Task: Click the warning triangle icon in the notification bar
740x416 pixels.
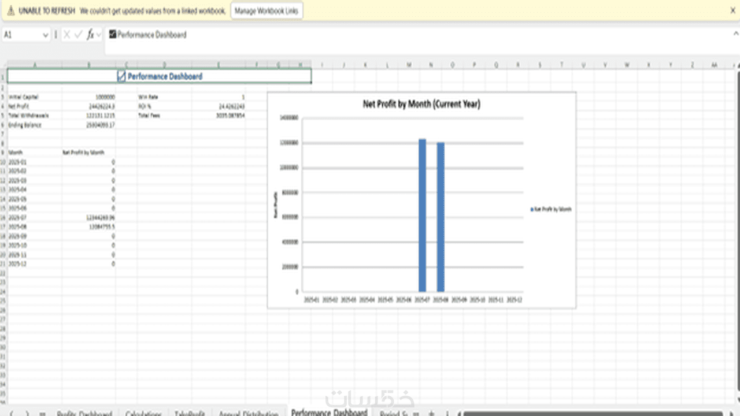Action: point(10,11)
